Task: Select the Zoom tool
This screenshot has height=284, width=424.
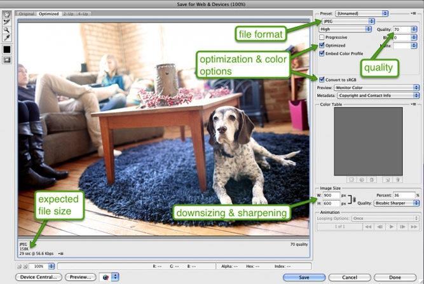Action: pyautogui.click(x=6, y=30)
